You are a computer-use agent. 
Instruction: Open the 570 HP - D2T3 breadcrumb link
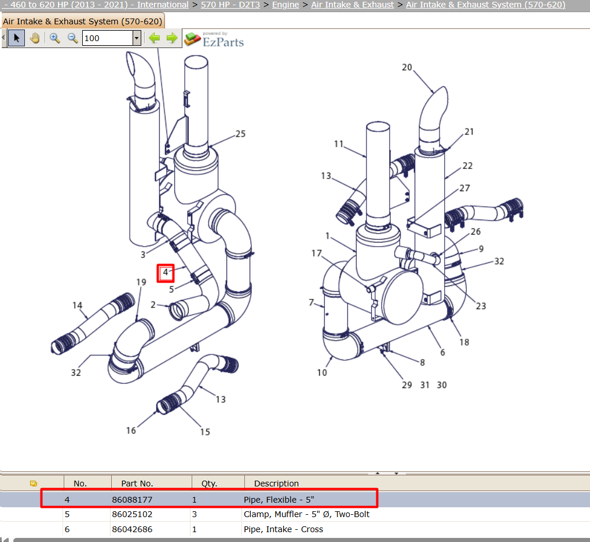tap(230, 5)
